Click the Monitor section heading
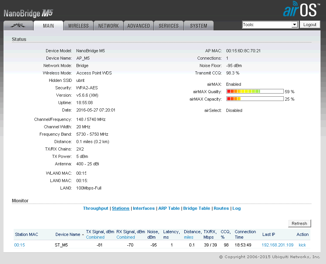The width and height of the screenshot is (326, 264). coord(20,201)
